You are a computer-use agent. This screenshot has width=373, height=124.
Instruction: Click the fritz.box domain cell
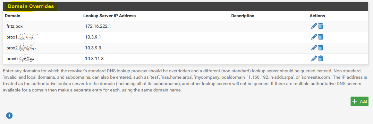point(14,26)
